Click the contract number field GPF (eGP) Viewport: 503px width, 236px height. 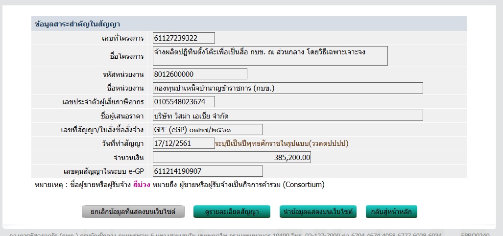[x=208, y=129]
